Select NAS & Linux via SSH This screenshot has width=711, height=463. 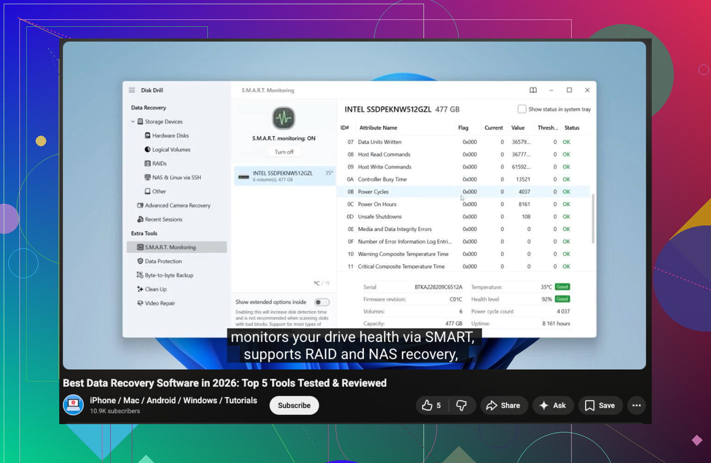coord(176,177)
